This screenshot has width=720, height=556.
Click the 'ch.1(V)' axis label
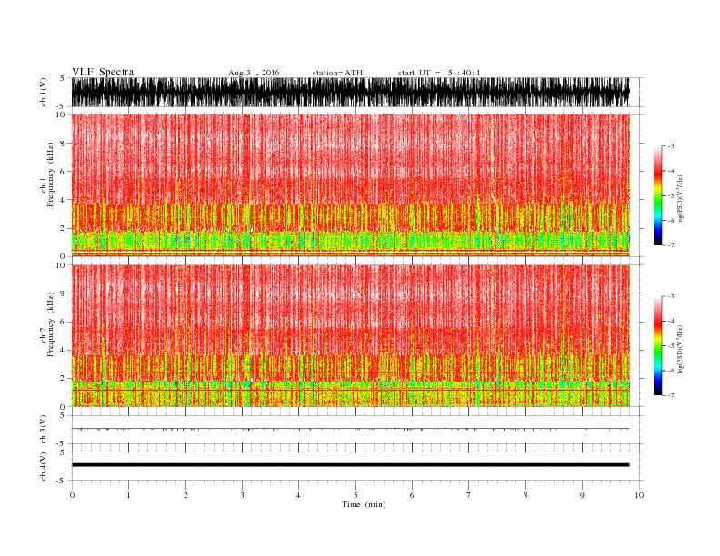coord(44,93)
